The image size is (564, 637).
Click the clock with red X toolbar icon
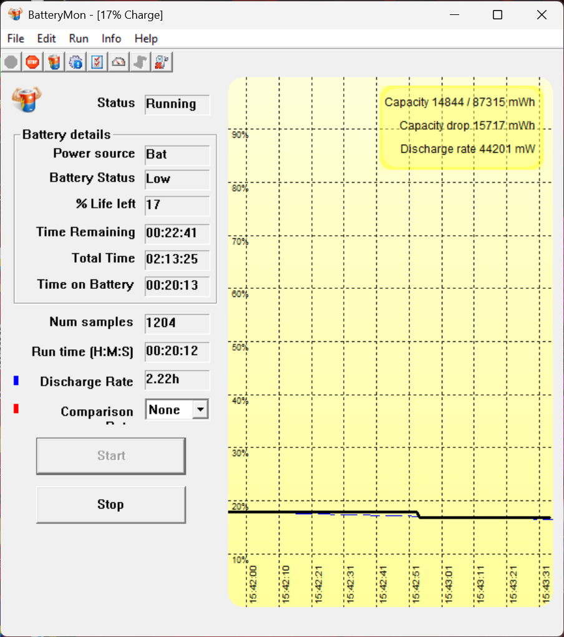tap(162, 62)
